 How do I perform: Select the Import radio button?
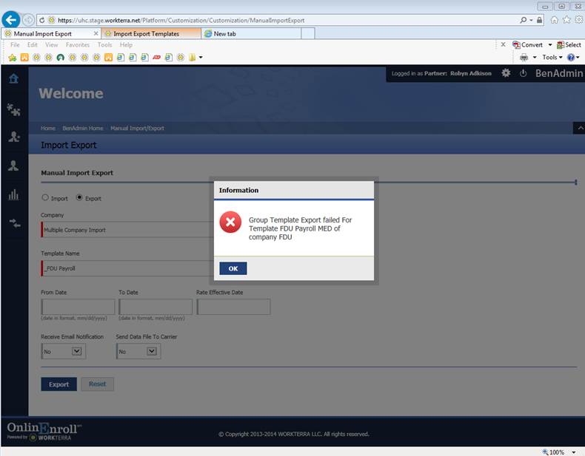point(45,198)
